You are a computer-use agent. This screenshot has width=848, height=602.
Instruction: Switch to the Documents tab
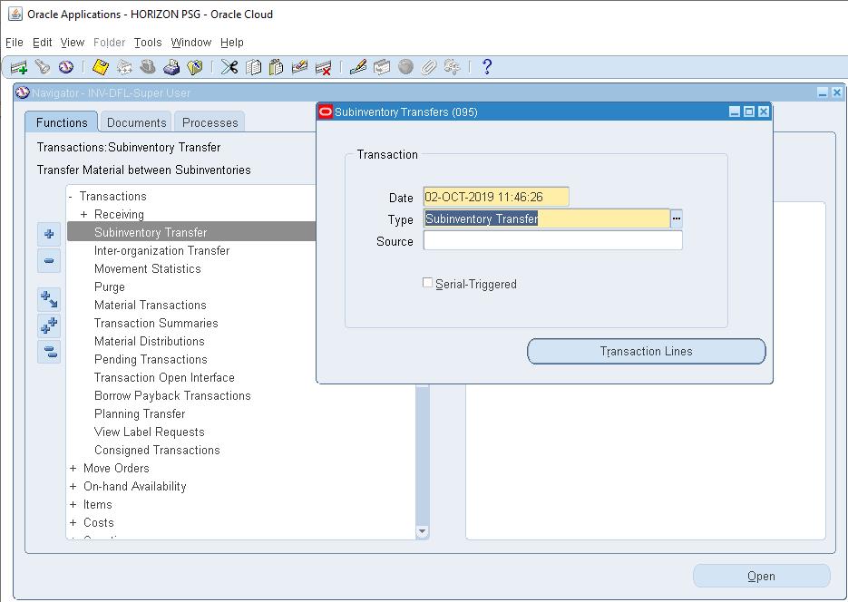pos(135,121)
